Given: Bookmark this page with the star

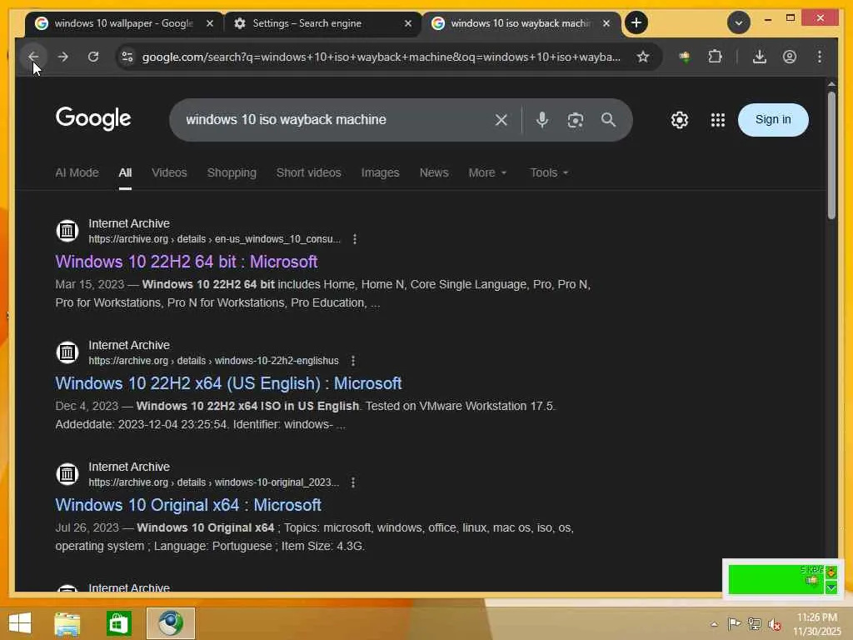Looking at the screenshot, I should 643,57.
